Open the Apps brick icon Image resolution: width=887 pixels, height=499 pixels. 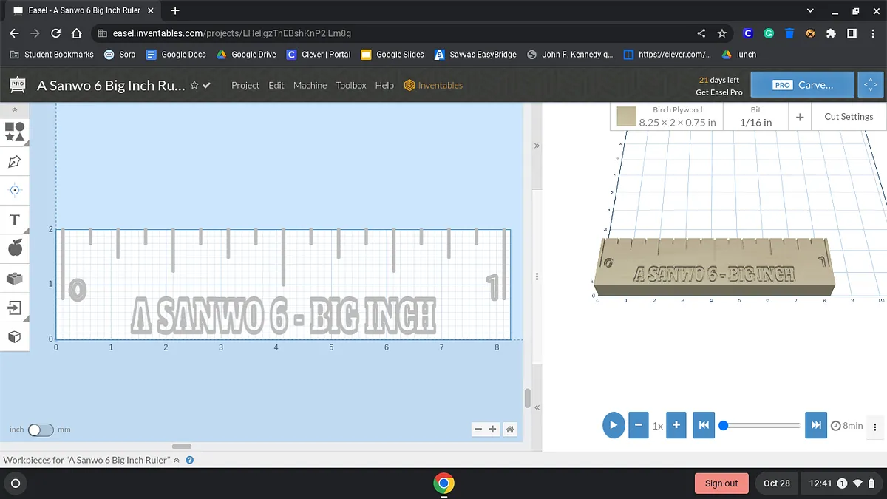tap(15, 278)
